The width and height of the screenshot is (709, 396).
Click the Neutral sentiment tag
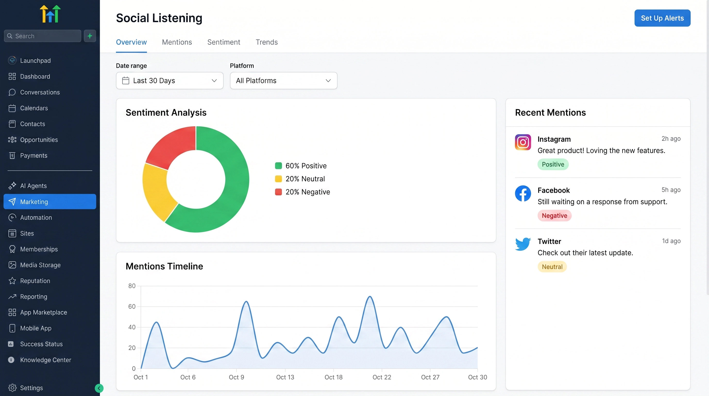pos(552,267)
